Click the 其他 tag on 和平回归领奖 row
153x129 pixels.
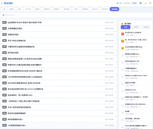(4, 53)
